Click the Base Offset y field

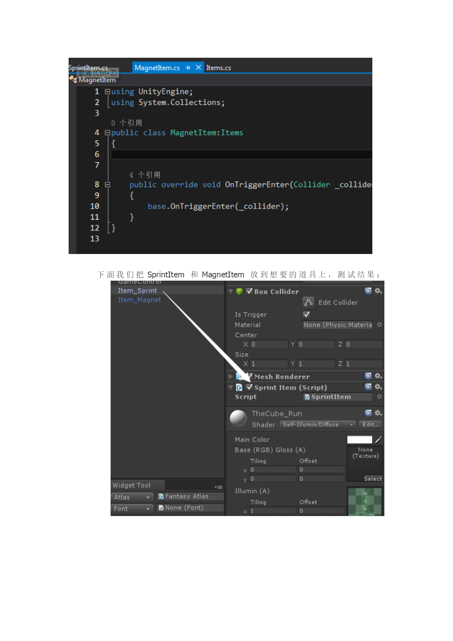[x=322, y=478]
